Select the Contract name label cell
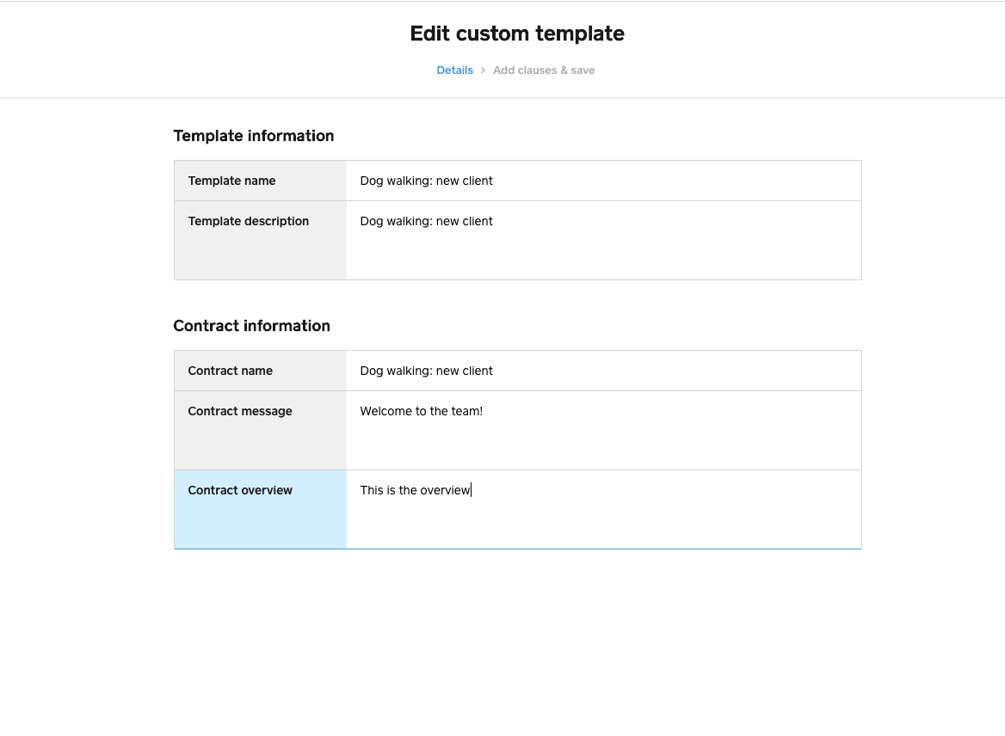This screenshot has width=1005, height=736. click(x=260, y=371)
